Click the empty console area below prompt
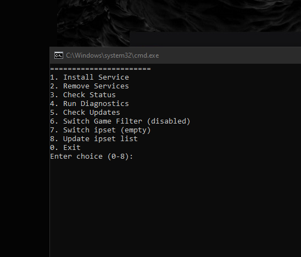The image size is (301, 257). [x=175, y=208]
